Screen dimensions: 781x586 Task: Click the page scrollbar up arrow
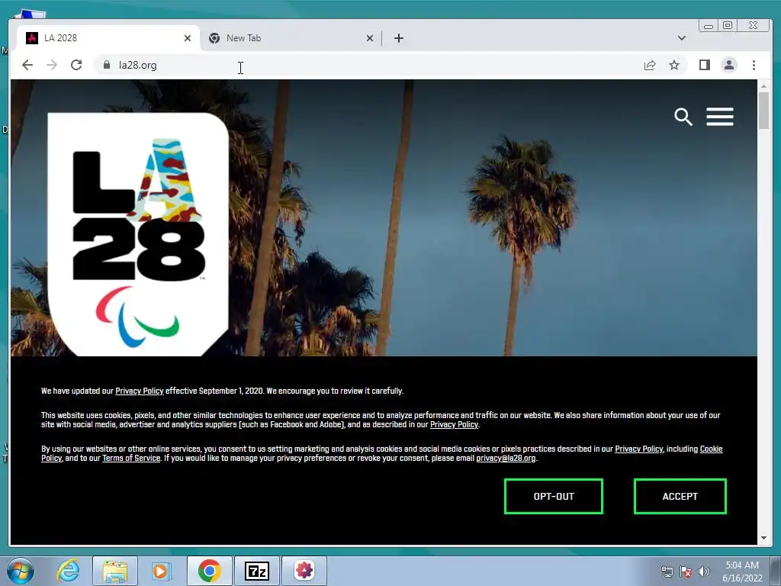tap(763, 86)
